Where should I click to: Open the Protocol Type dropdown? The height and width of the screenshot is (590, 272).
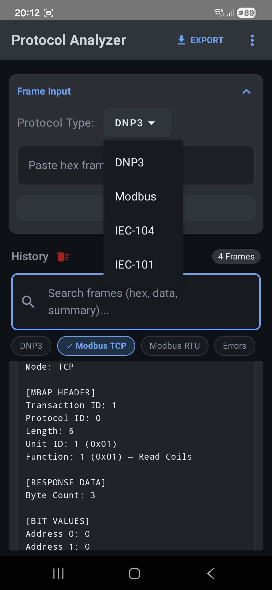pyautogui.click(x=137, y=123)
